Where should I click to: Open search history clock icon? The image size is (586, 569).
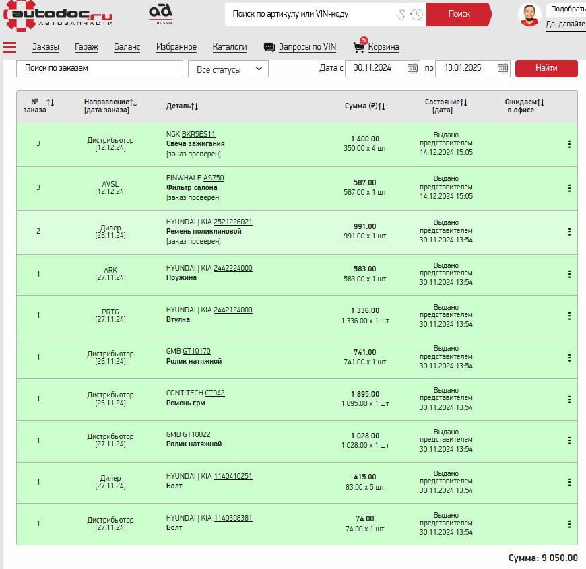click(416, 15)
